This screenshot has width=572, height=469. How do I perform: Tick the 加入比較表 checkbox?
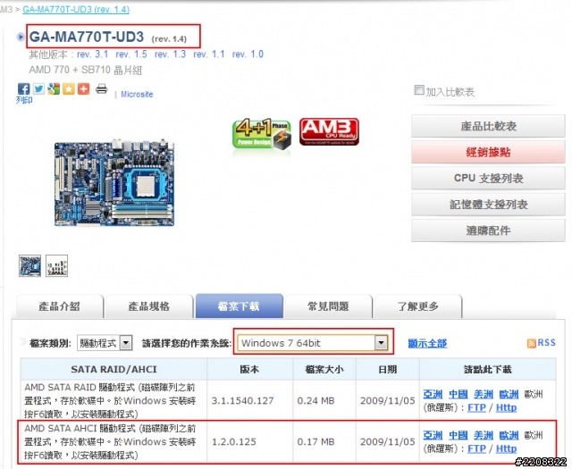(x=419, y=90)
